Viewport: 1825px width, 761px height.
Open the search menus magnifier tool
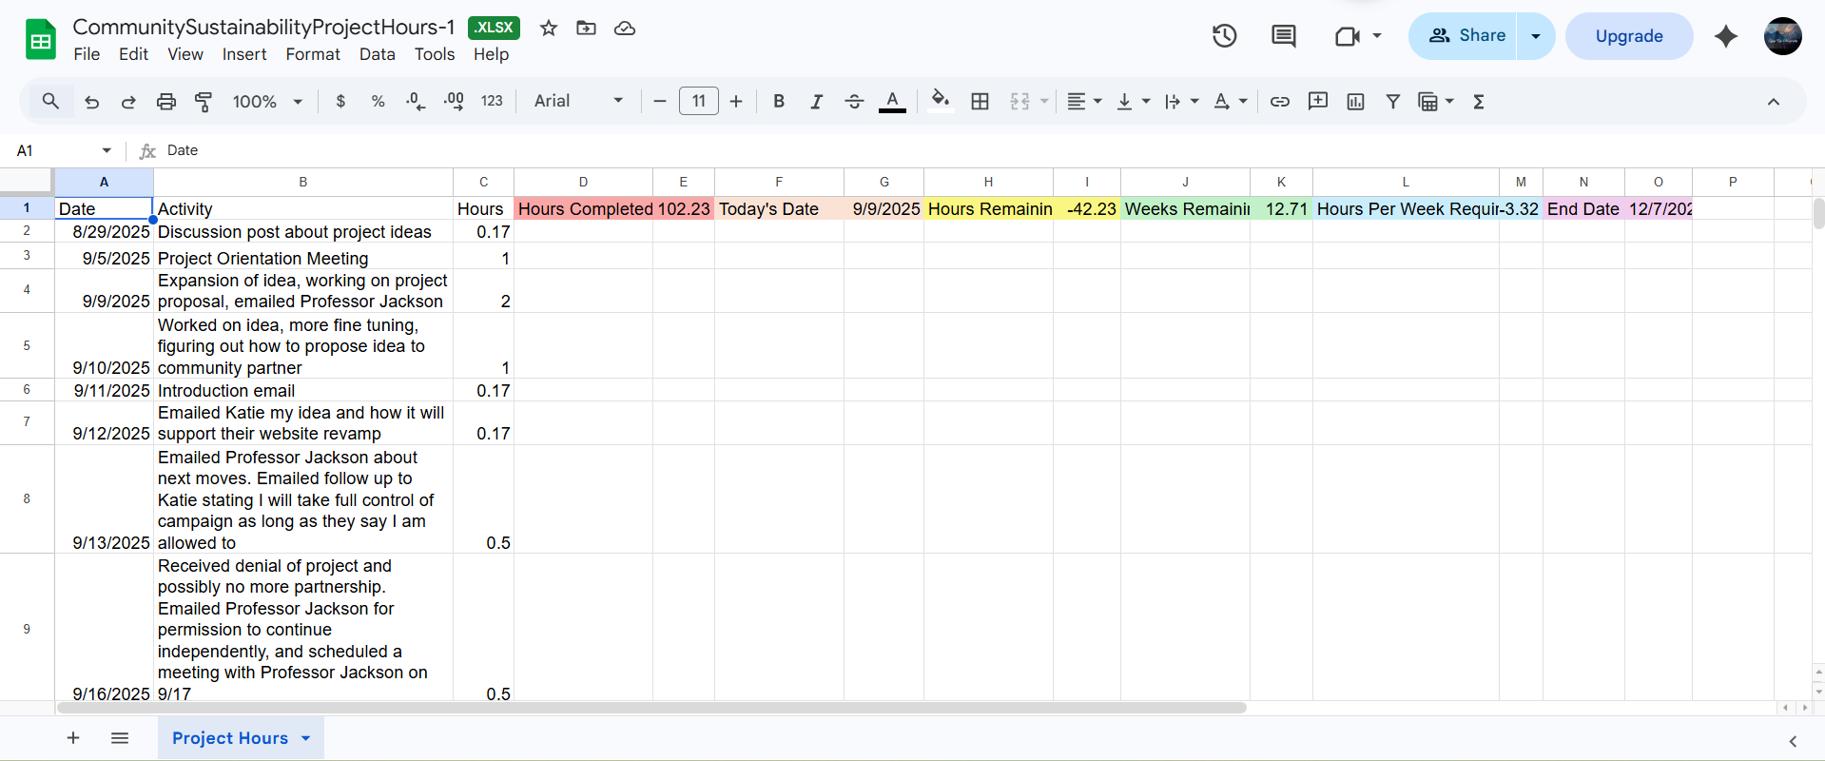[50, 101]
